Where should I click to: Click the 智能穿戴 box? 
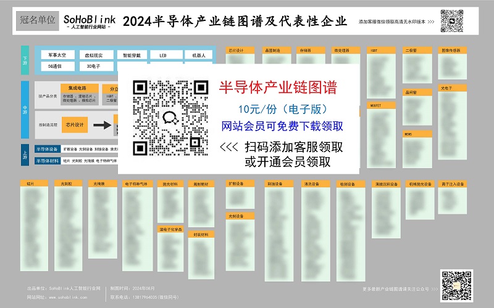click(x=132, y=55)
